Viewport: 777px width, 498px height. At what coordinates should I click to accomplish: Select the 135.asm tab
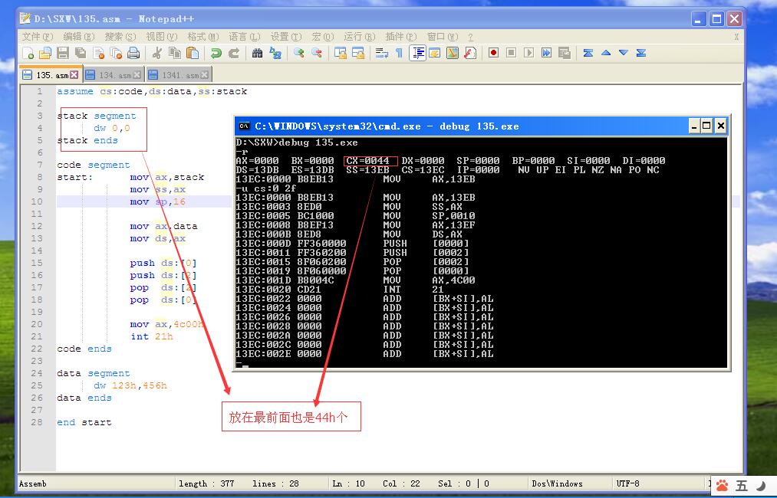tap(51, 75)
